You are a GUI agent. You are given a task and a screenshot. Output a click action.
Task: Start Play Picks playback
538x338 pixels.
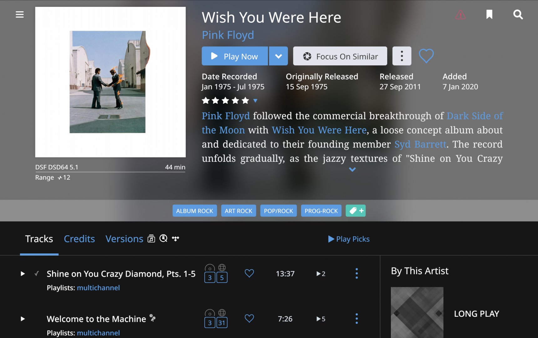pyautogui.click(x=349, y=239)
